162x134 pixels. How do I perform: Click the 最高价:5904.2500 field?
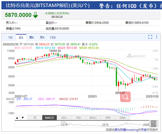click(97, 23)
